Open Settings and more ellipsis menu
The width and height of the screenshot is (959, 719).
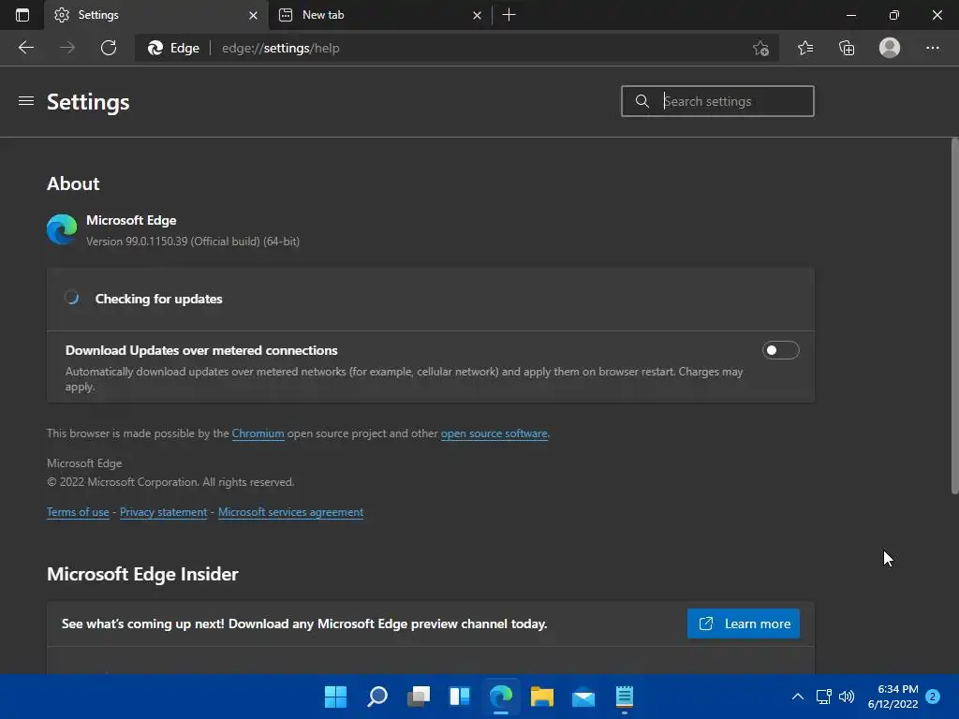932,48
